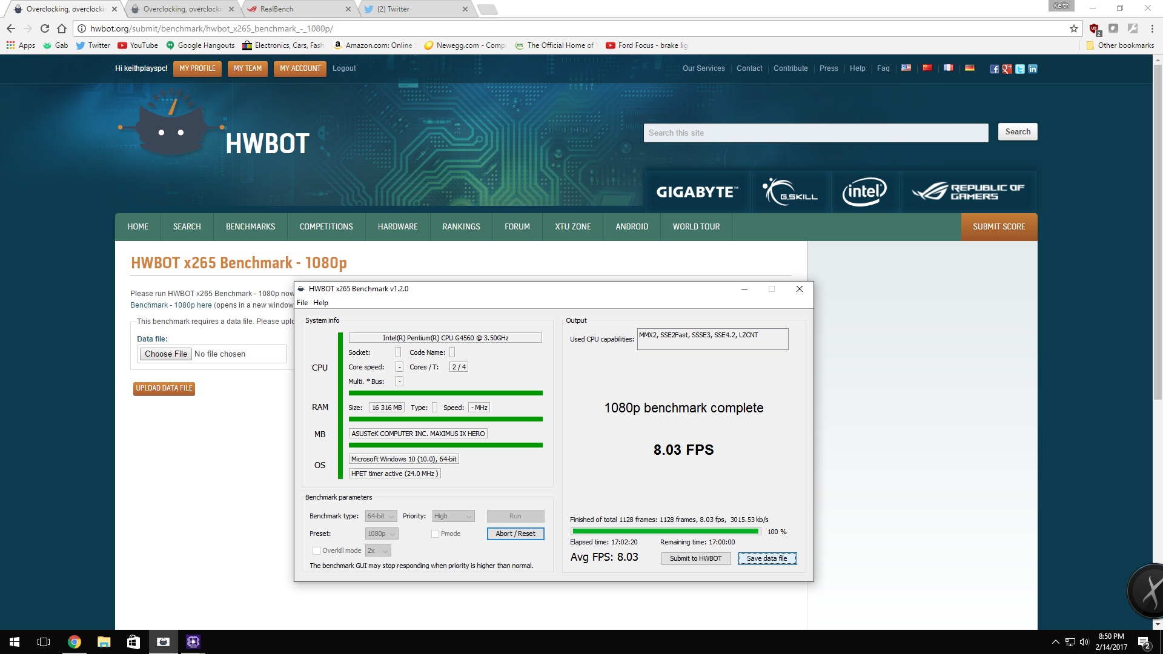Image resolution: width=1163 pixels, height=654 pixels.
Task: Click the benchmark progress bar at 100%
Action: (665, 532)
